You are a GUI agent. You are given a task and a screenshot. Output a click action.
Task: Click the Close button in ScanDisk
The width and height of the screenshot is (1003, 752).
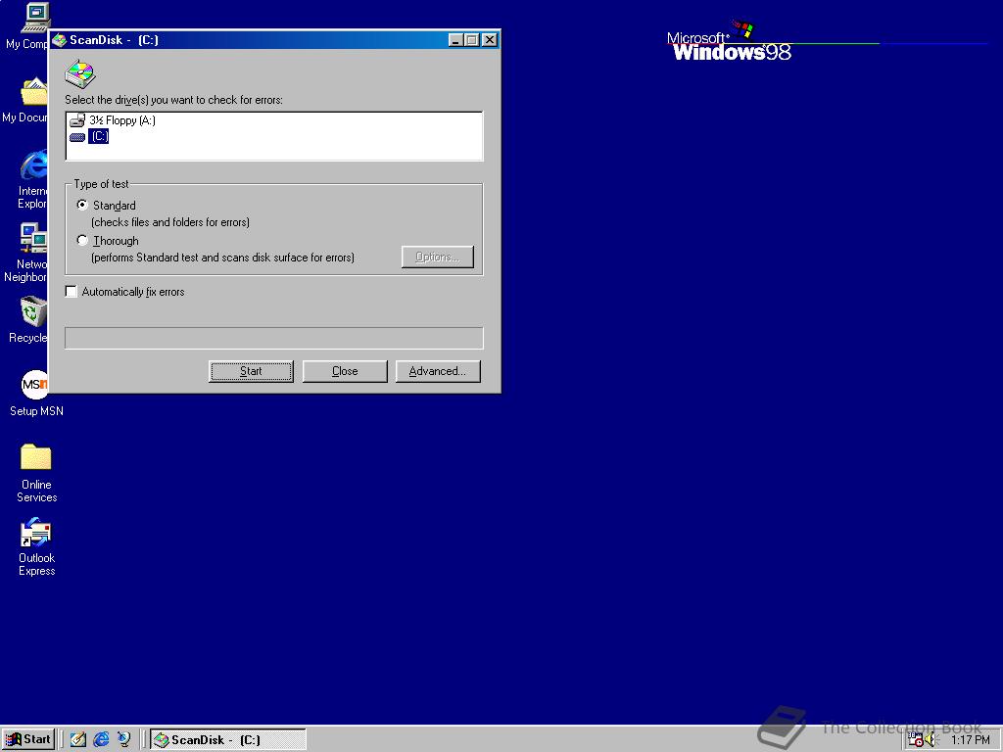(345, 371)
